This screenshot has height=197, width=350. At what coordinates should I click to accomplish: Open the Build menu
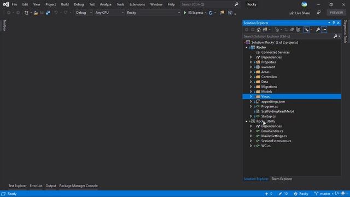click(65, 4)
